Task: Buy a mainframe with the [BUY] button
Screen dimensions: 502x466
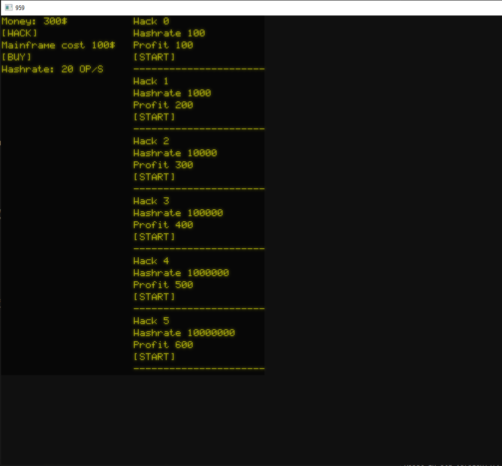Action: click(x=16, y=57)
